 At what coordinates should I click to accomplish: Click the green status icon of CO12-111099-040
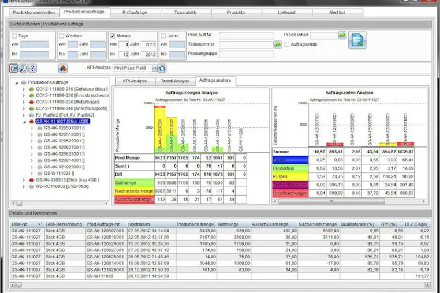pyautogui.click(x=32, y=108)
